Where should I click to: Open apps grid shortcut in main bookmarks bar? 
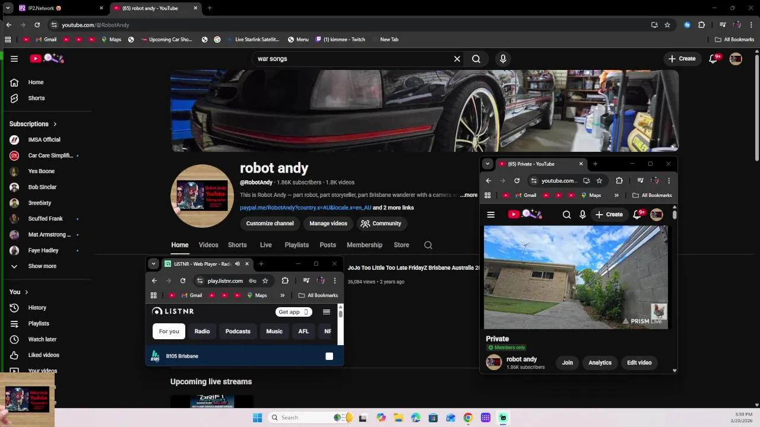coord(8,40)
